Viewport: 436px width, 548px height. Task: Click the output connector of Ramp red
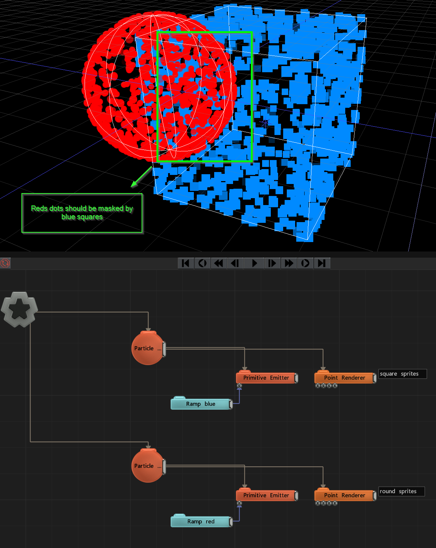pos(231,522)
